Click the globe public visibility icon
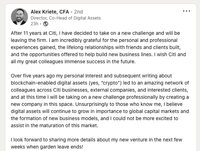 tap(46, 24)
